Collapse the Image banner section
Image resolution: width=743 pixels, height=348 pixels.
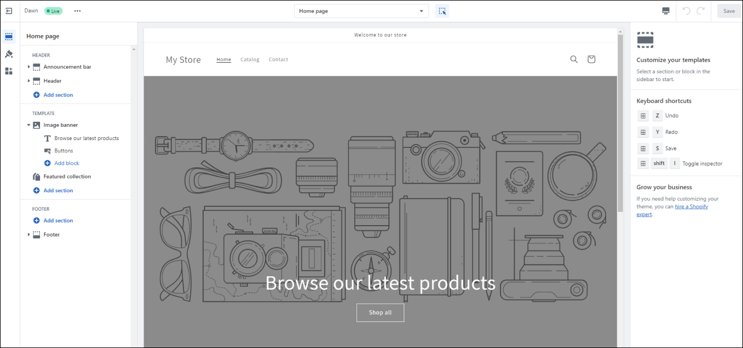28,125
